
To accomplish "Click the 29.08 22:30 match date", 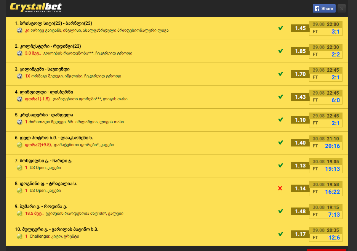I will tap(326, 47).
